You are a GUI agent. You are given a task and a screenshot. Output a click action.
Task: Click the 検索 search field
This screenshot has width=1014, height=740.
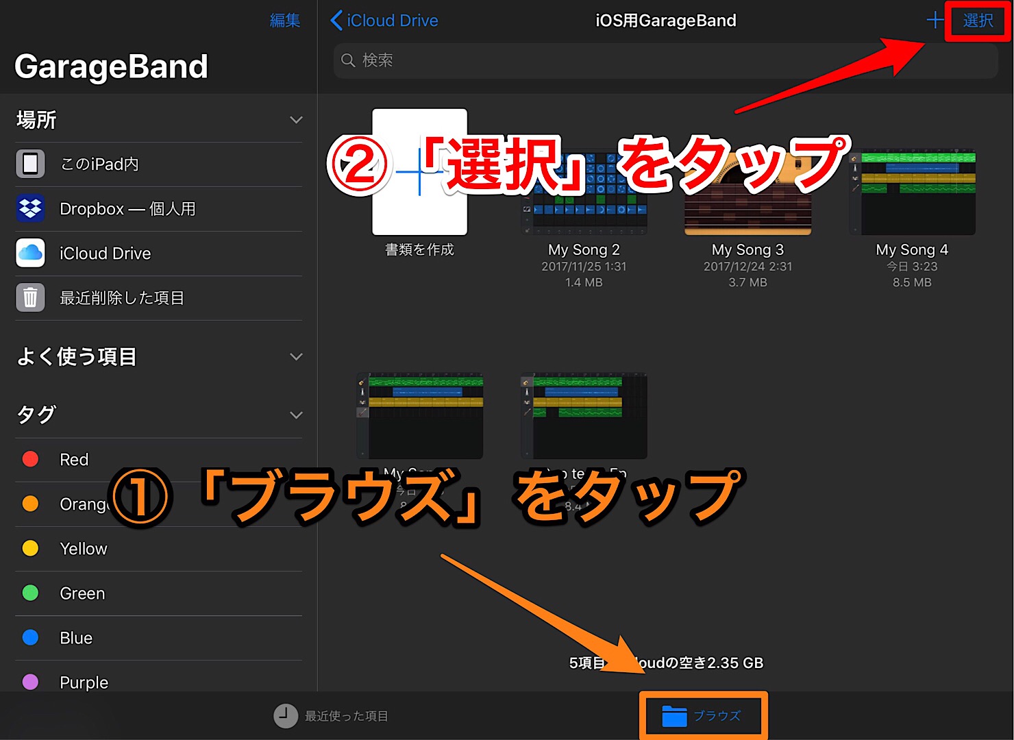(665, 60)
